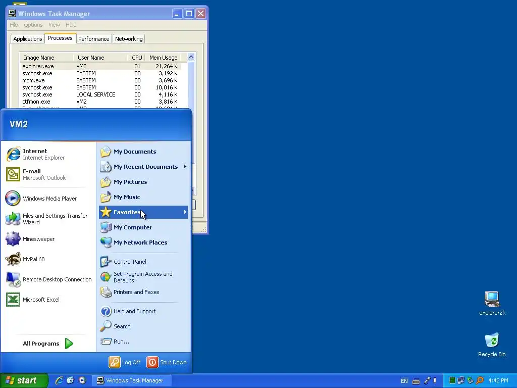Switch to Networking tab
517x388 pixels.
[x=129, y=39]
